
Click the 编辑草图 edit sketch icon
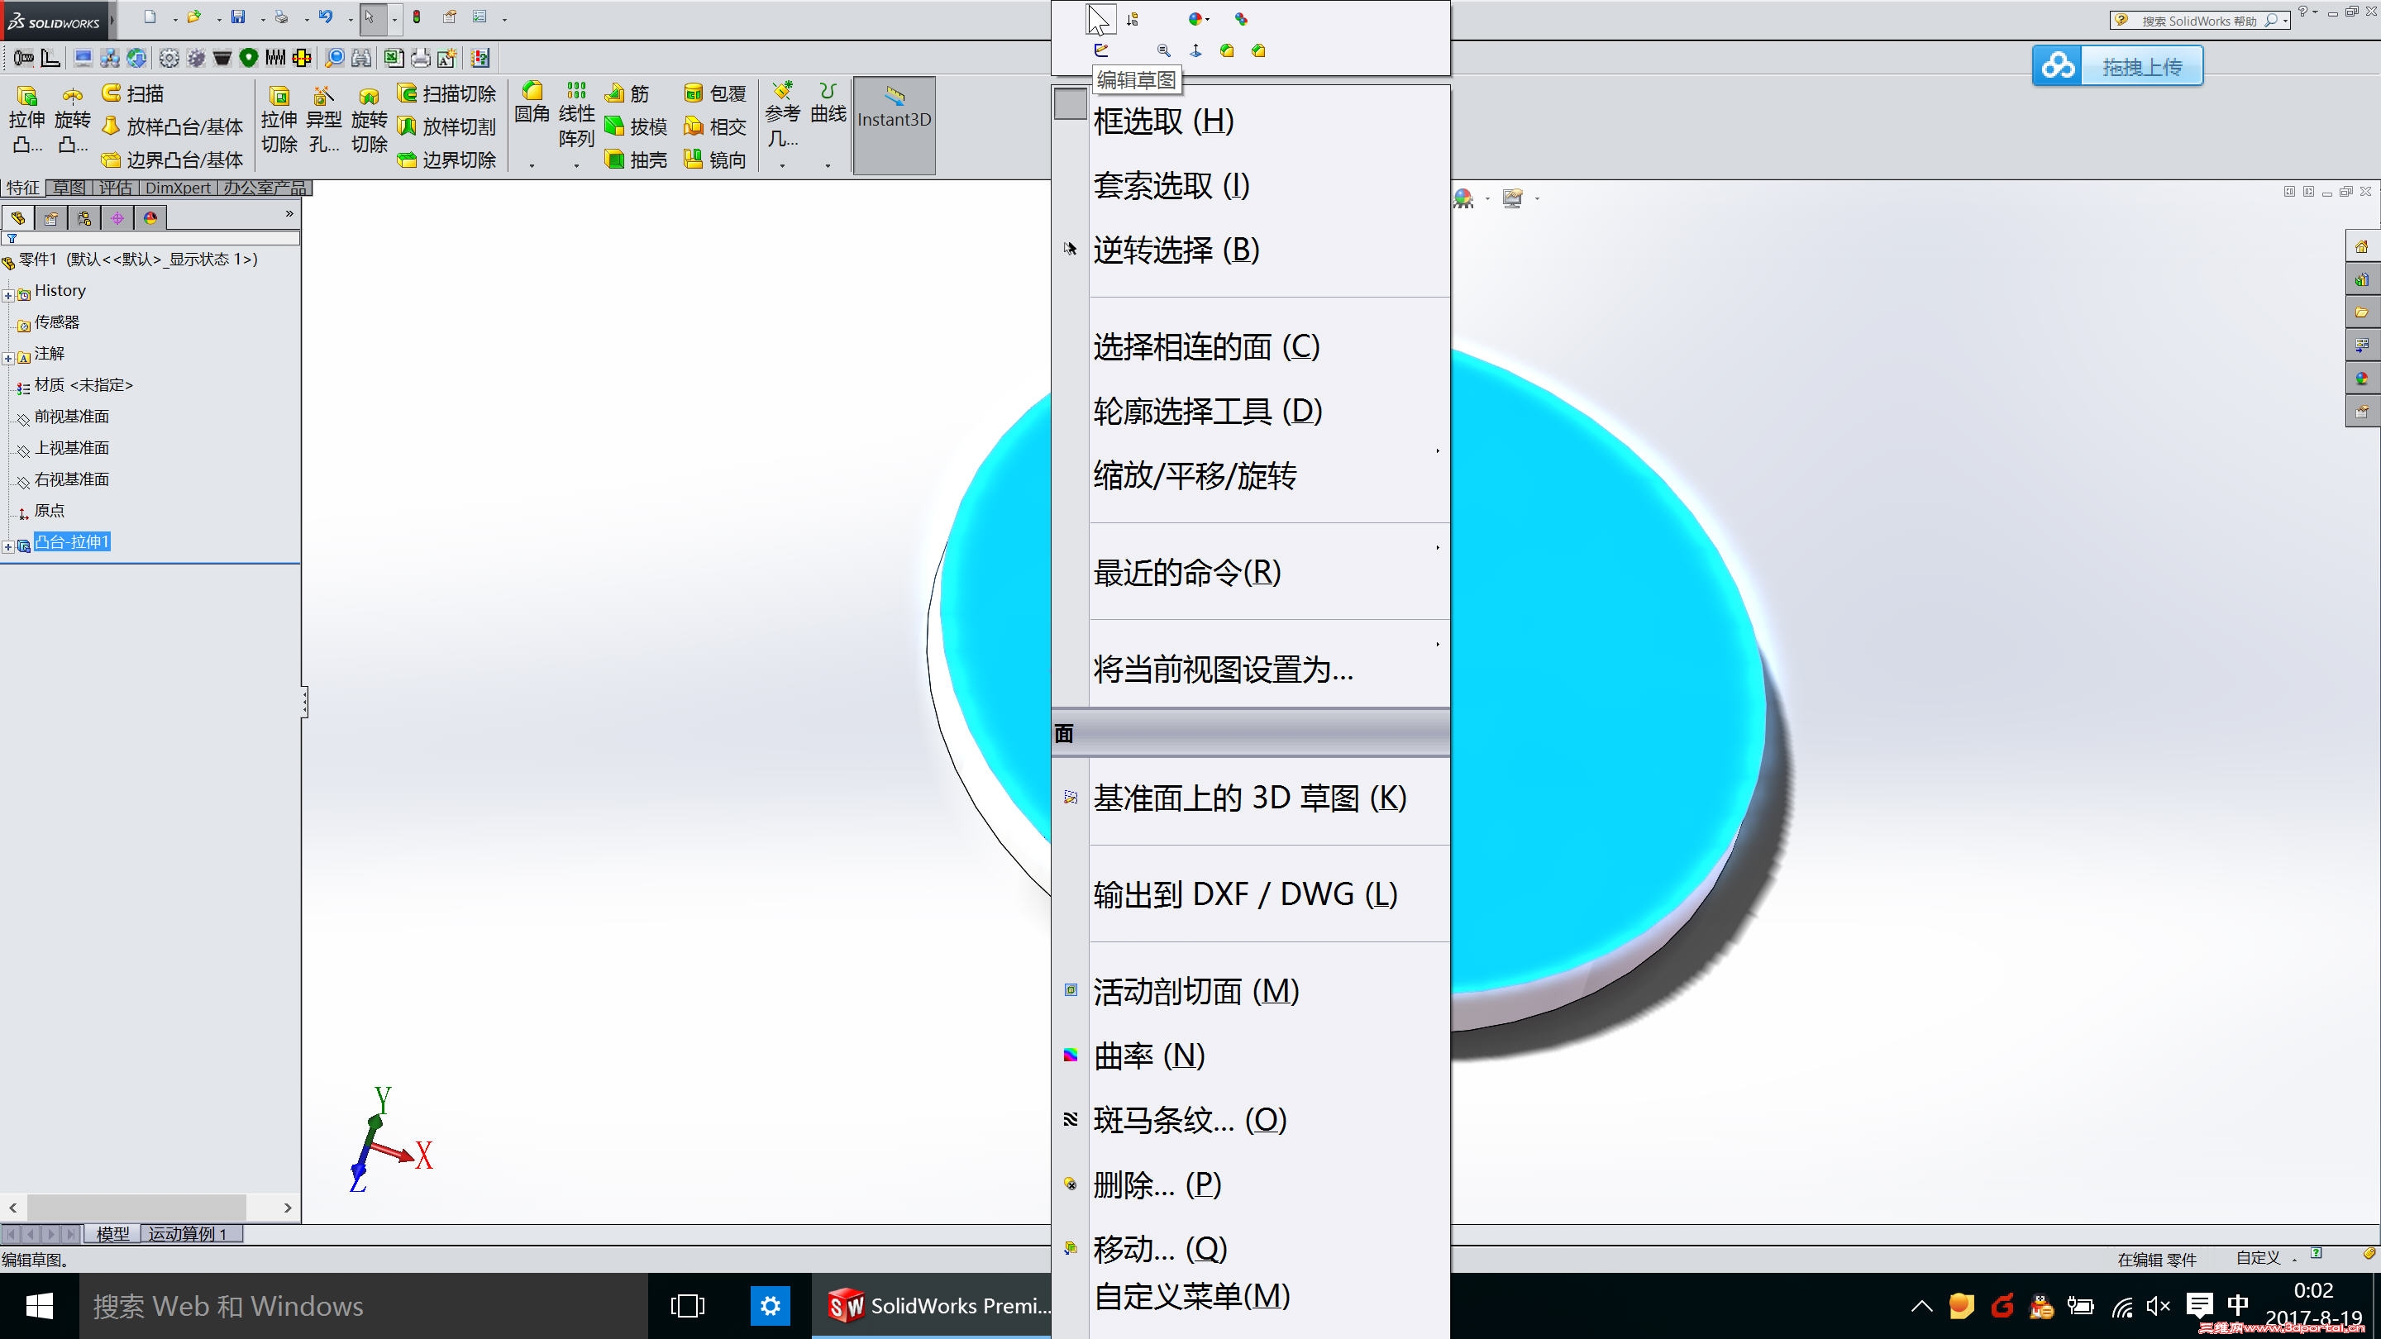[x=1101, y=50]
